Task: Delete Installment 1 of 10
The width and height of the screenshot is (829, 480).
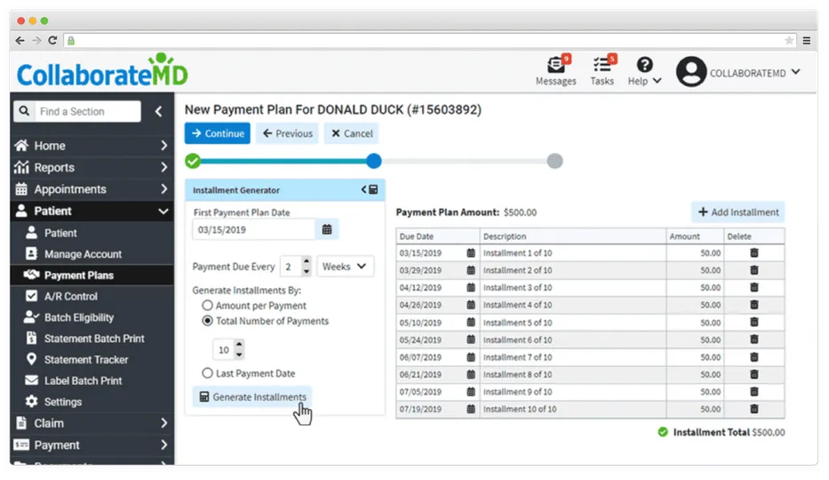Action: pos(754,252)
